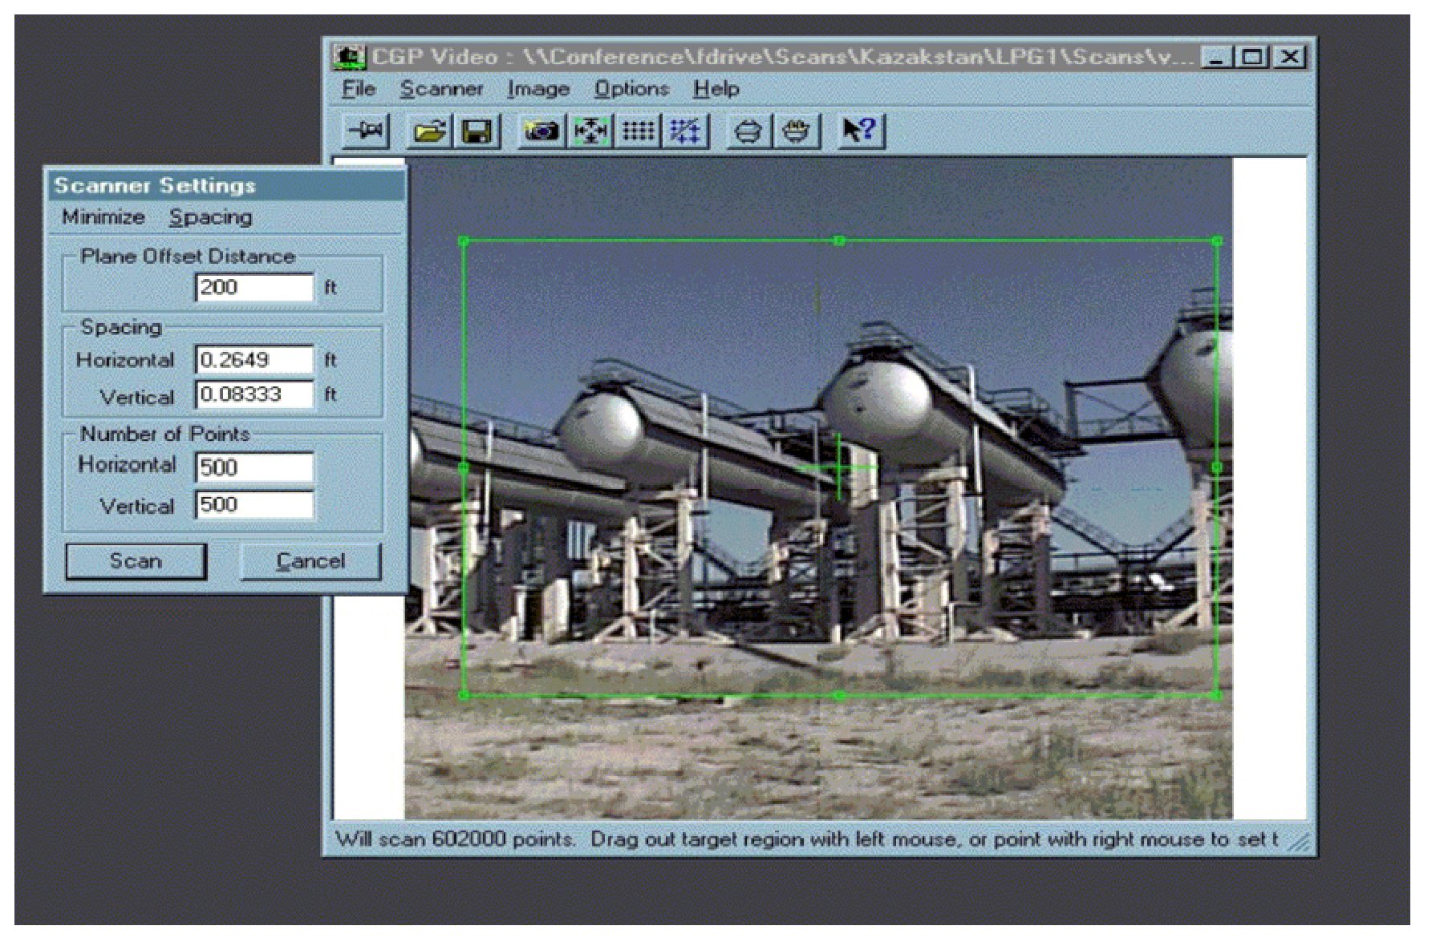This screenshot has height=946, width=1444.
Task: Click the Vertical spacing field
Action: pos(254,394)
